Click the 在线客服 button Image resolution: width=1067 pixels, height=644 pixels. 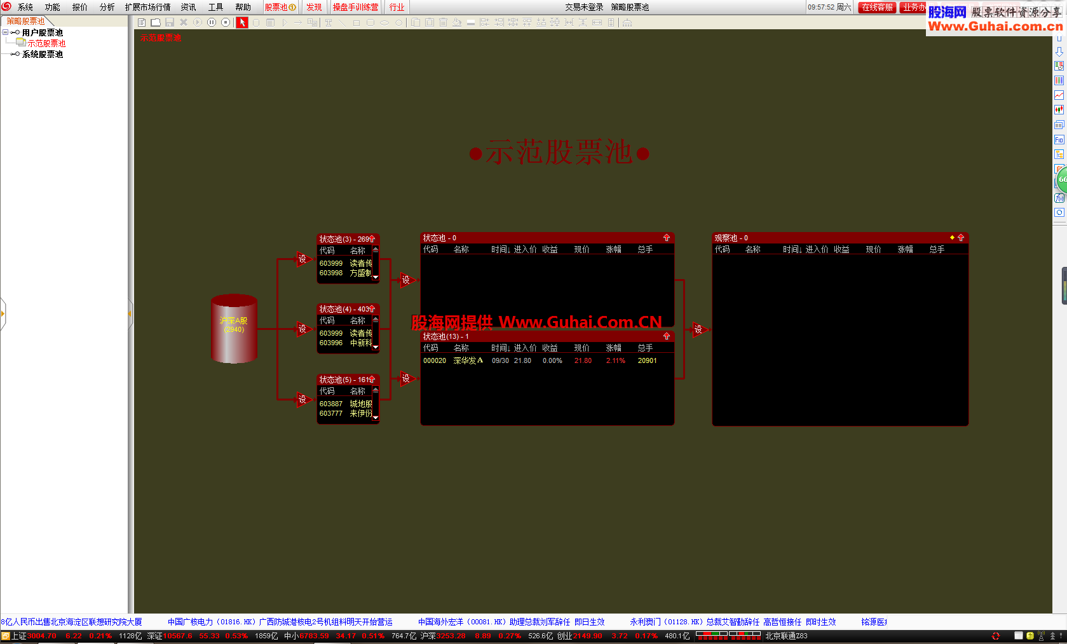tap(877, 7)
